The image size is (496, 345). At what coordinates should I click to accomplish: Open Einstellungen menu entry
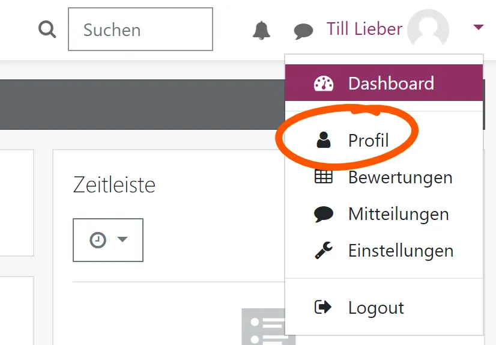401,251
